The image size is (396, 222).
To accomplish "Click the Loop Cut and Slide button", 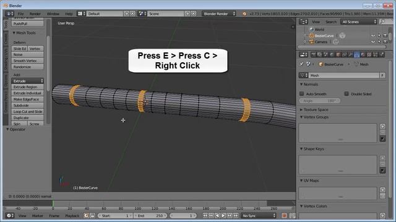I will [x=27, y=112].
